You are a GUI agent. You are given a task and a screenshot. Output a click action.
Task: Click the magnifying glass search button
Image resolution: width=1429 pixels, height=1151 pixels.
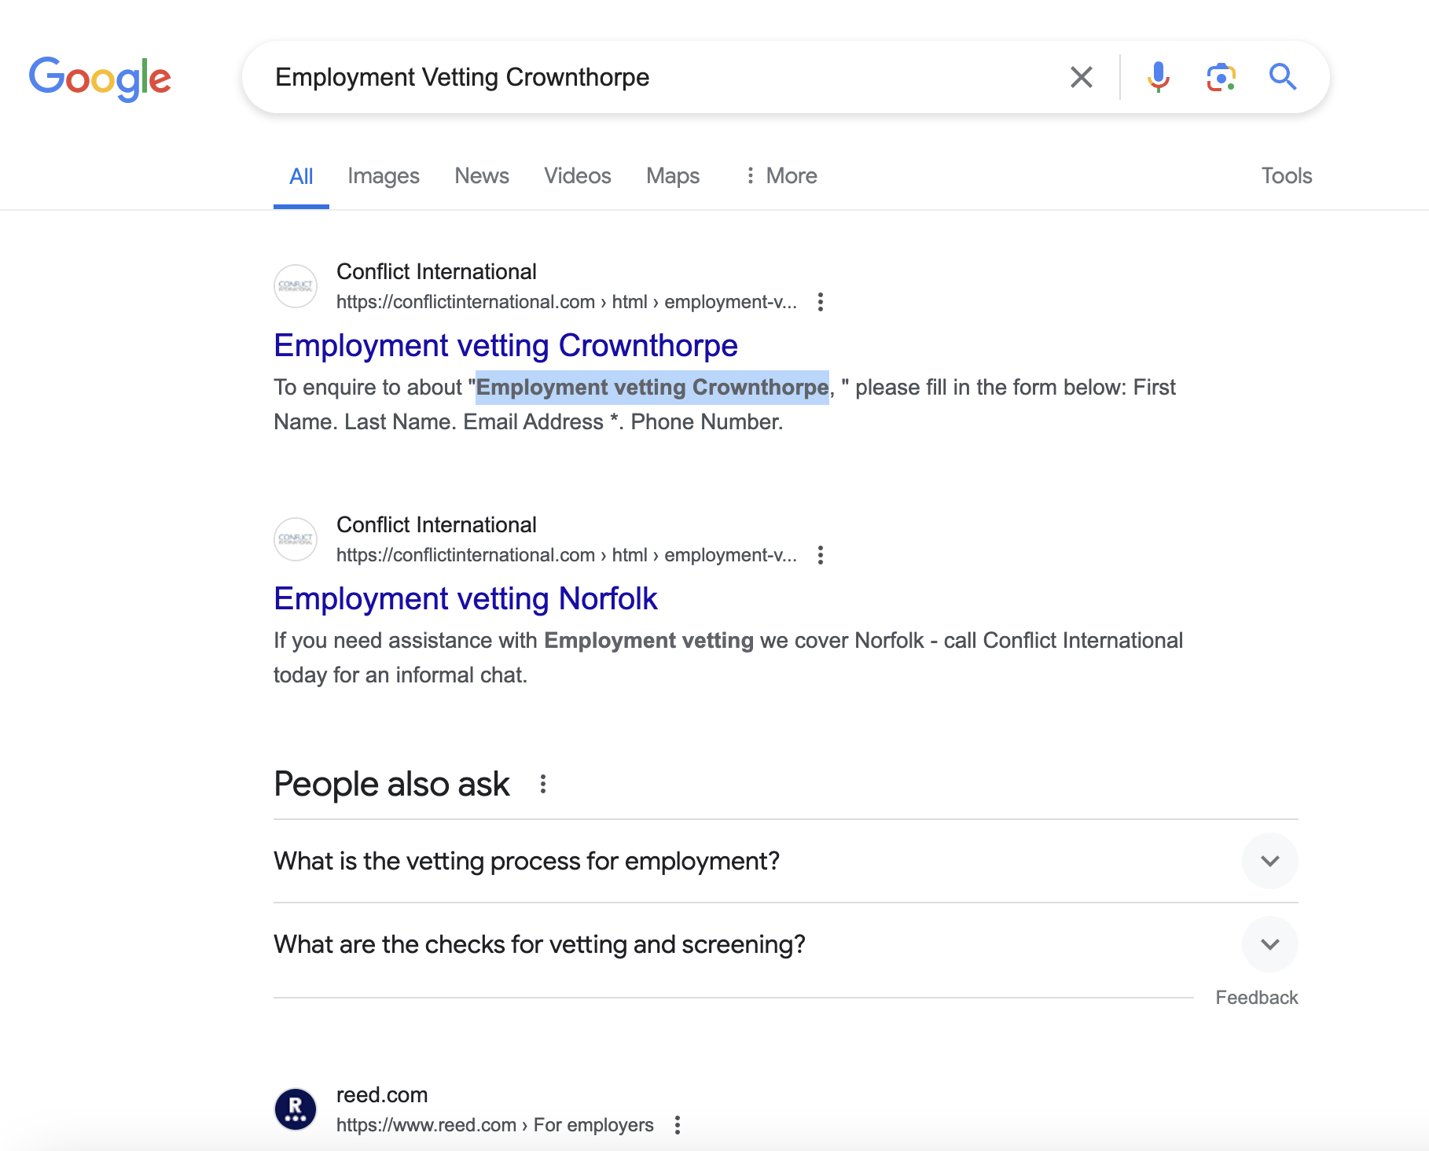[x=1282, y=77]
